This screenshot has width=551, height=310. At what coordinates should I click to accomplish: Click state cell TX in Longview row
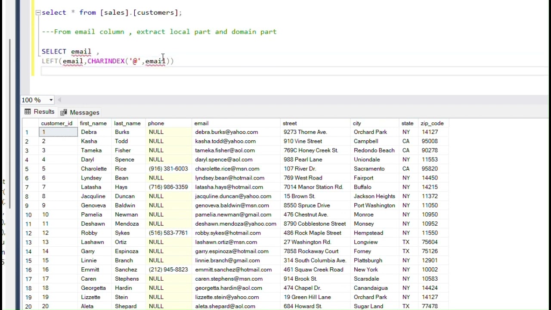[409, 242]
